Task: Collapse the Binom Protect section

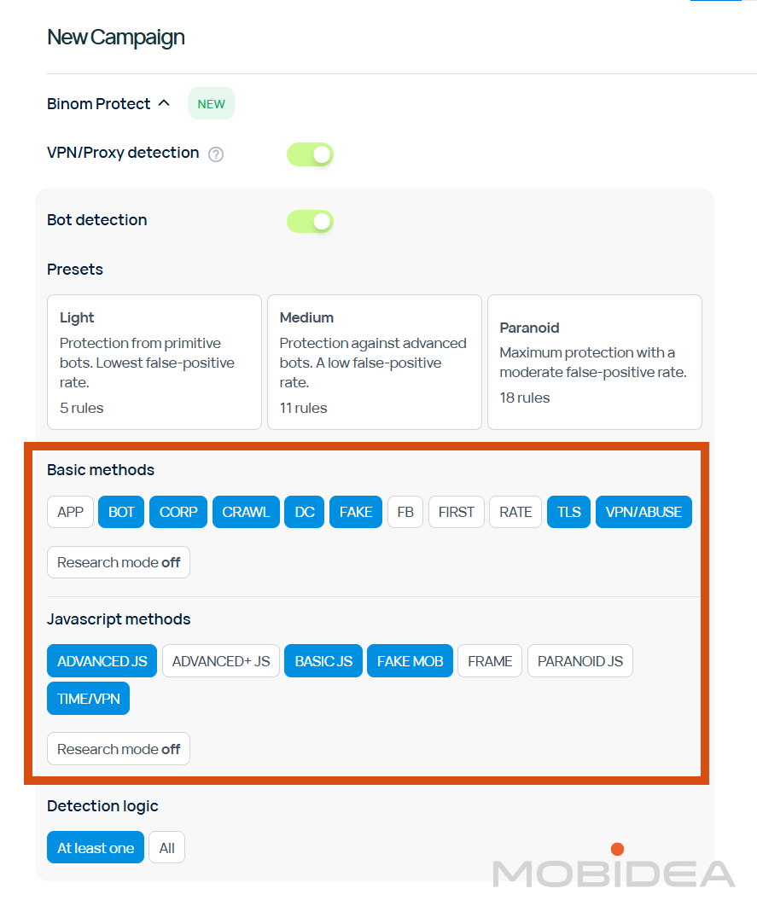Action: tap(164, 103)
